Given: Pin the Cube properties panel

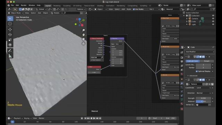Looking at the screenshot, I should [213, 47].
